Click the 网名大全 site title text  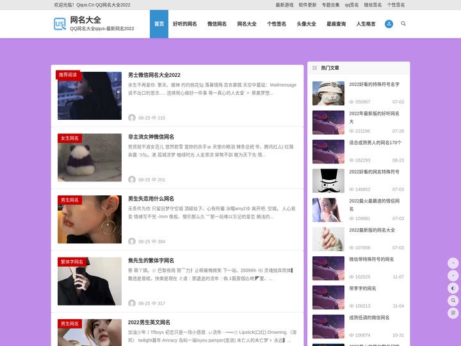click(x=86, y=20)
